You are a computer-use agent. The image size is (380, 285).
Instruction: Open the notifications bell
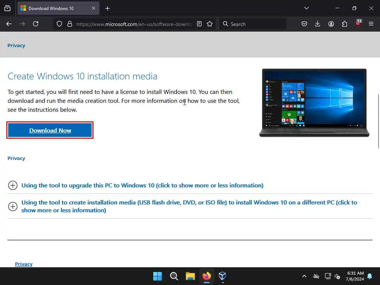pyautogui.click(x=370, y=276)
